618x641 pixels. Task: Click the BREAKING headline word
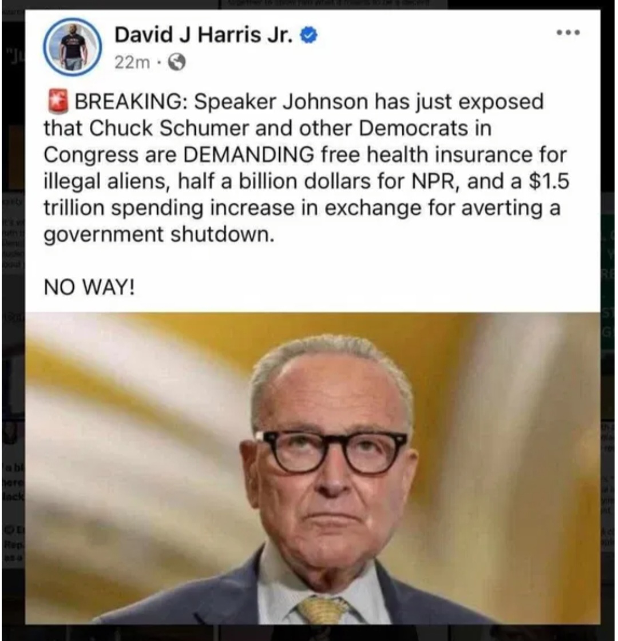click(x=130, y=102)
